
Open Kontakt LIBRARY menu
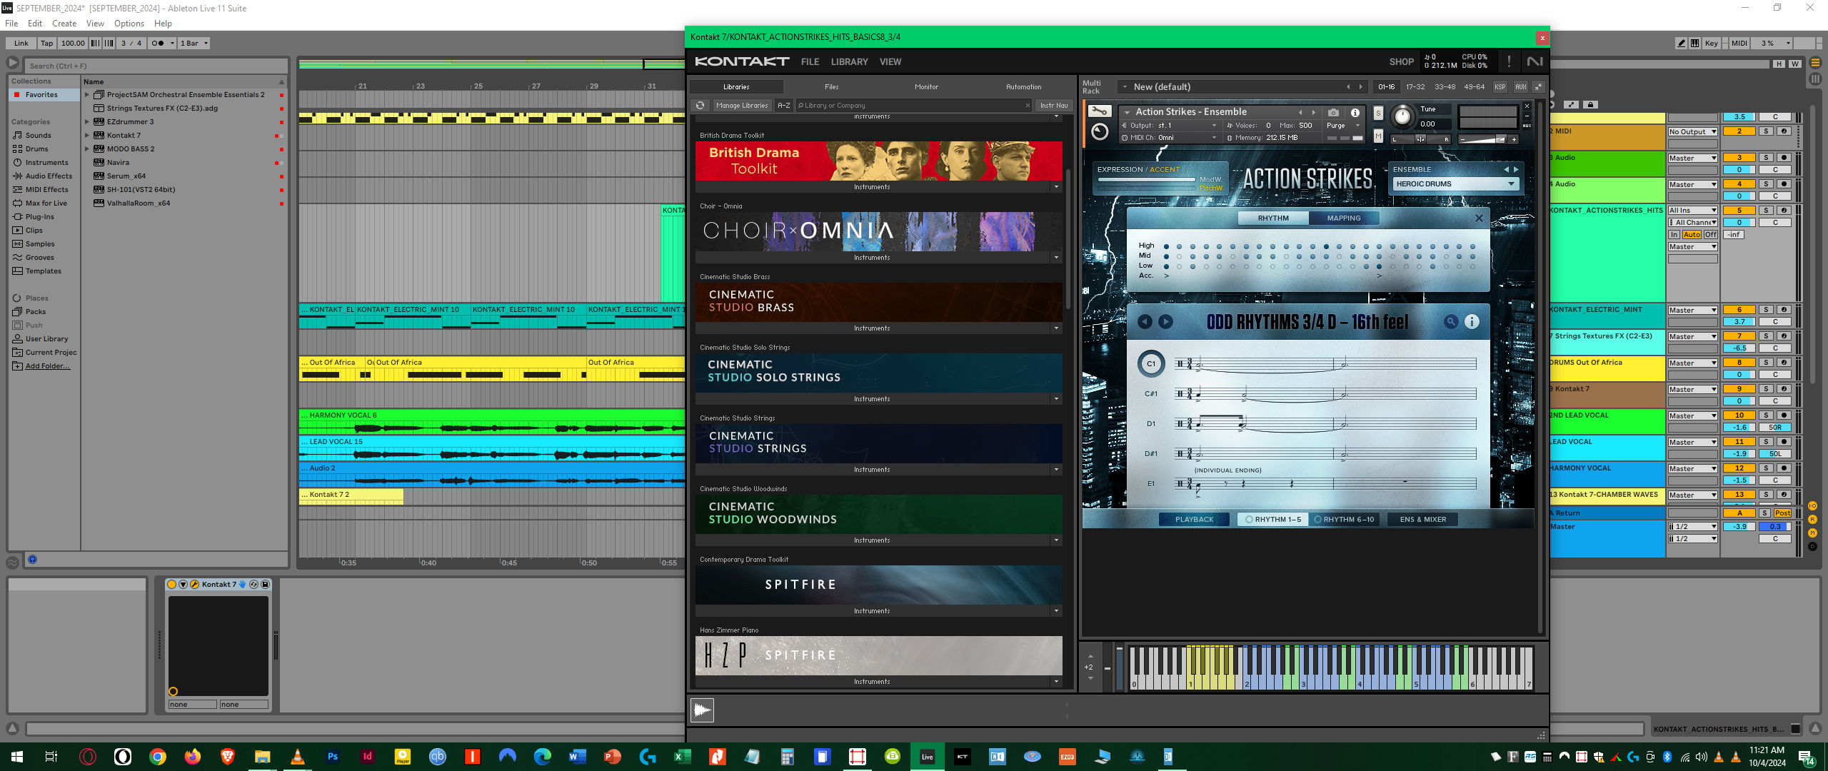point(849,62)
